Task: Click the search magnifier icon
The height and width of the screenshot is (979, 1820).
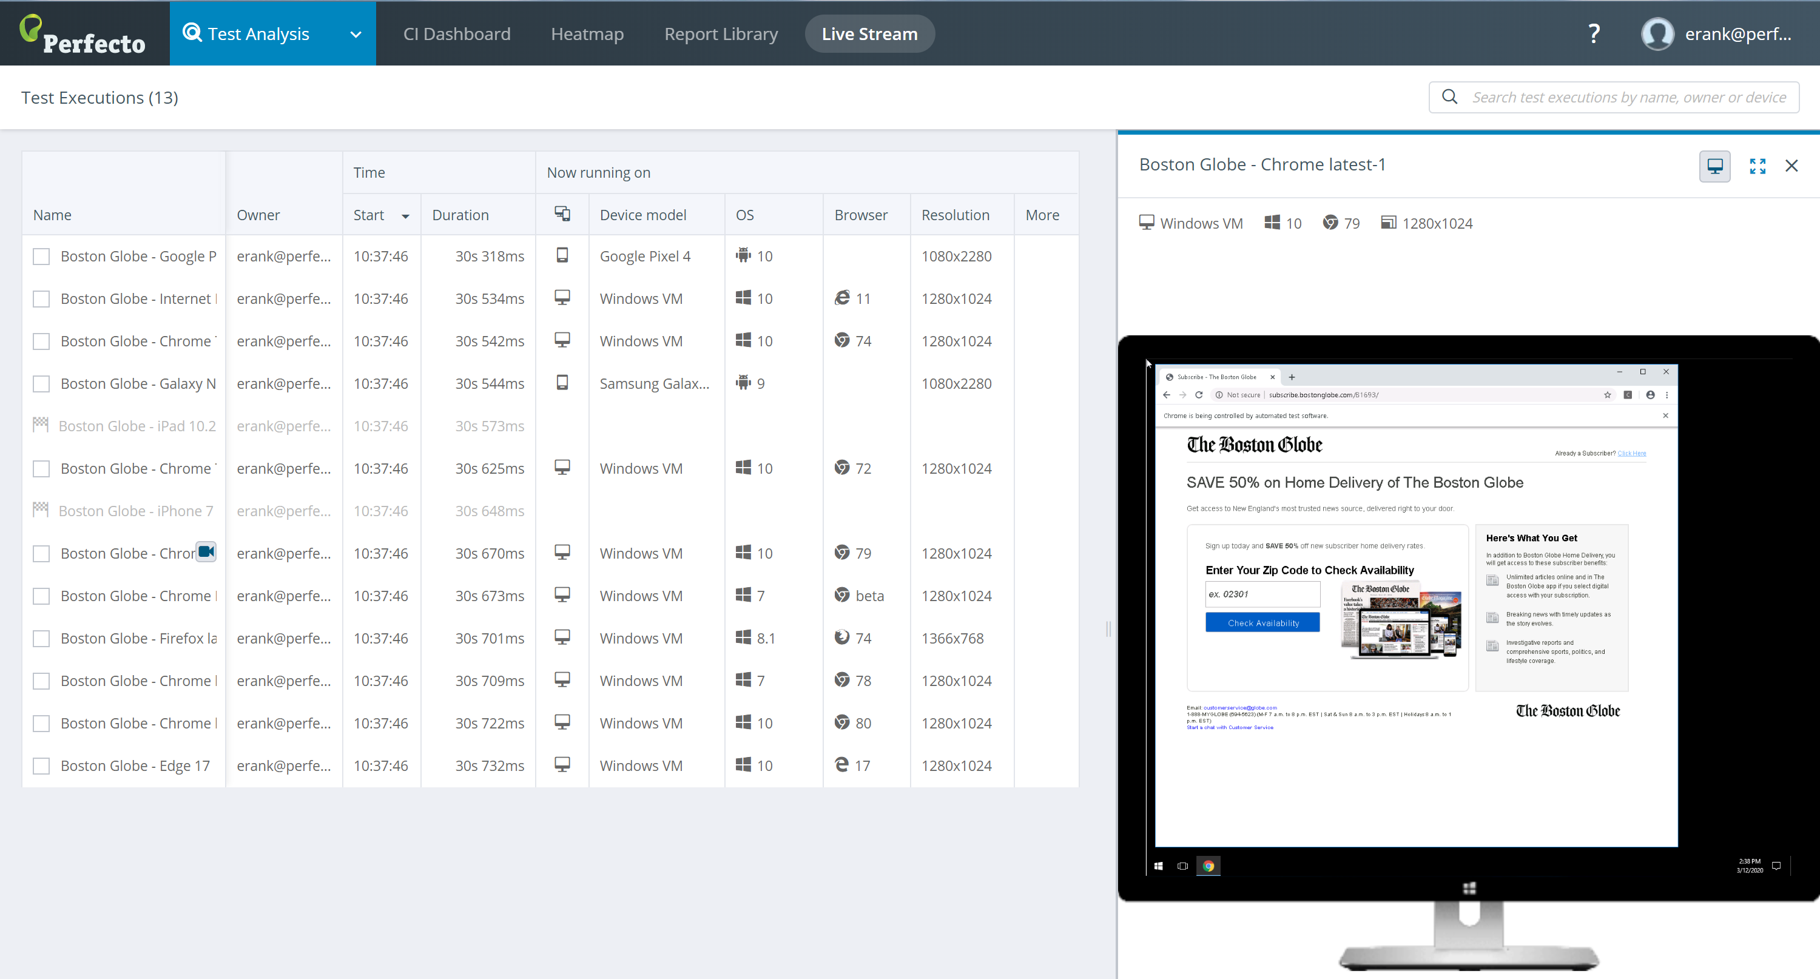Action: pyautogui.click(x=1449, y=97)
